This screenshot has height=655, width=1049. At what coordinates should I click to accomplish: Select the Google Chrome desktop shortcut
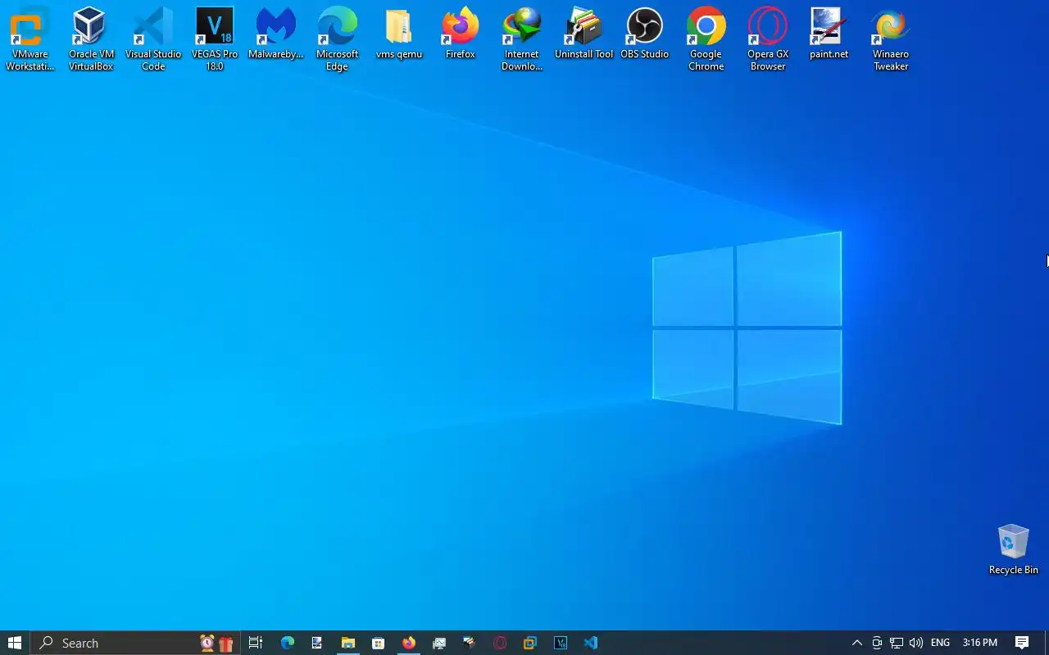pyautogui.click(x=706, y=39)
